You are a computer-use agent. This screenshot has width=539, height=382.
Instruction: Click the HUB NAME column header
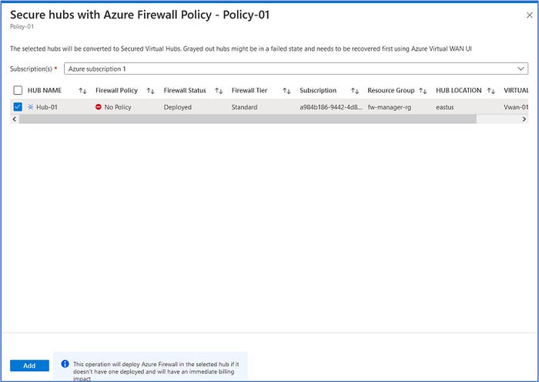click(45, 90)
